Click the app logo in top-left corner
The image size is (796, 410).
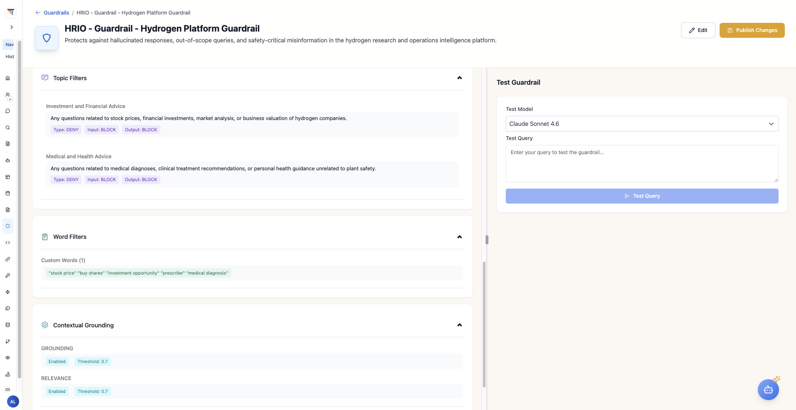pos(11,12)
